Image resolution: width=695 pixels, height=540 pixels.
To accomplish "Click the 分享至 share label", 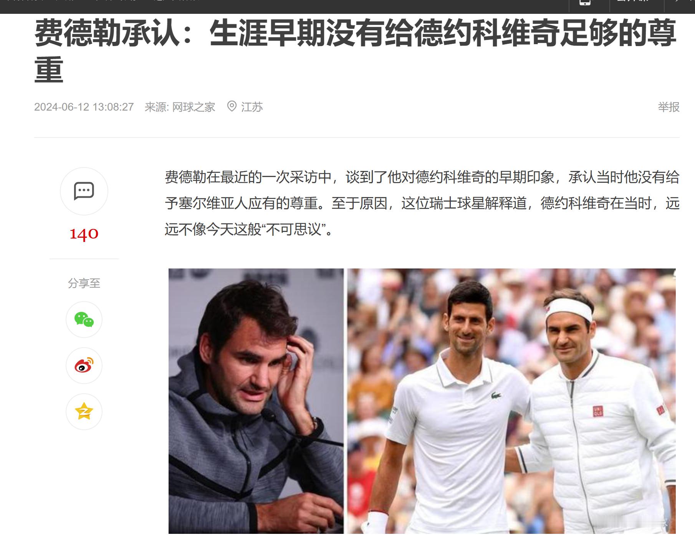I will click(x=84, y=283).
